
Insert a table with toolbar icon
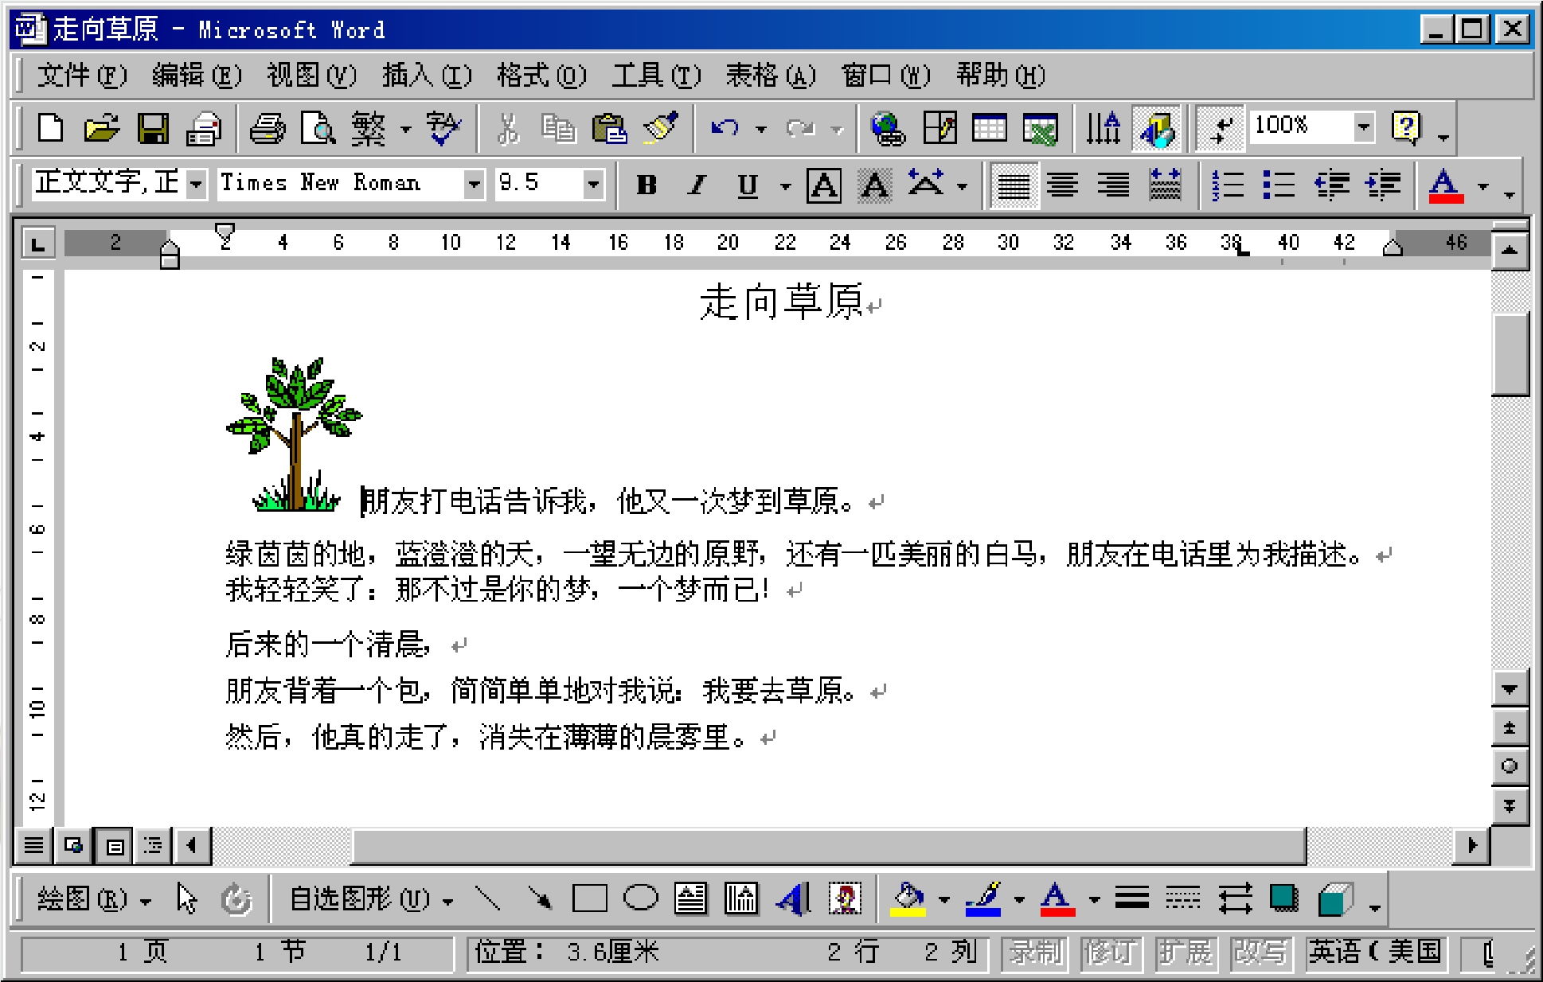pyautogui.click(x=990, y=128)
